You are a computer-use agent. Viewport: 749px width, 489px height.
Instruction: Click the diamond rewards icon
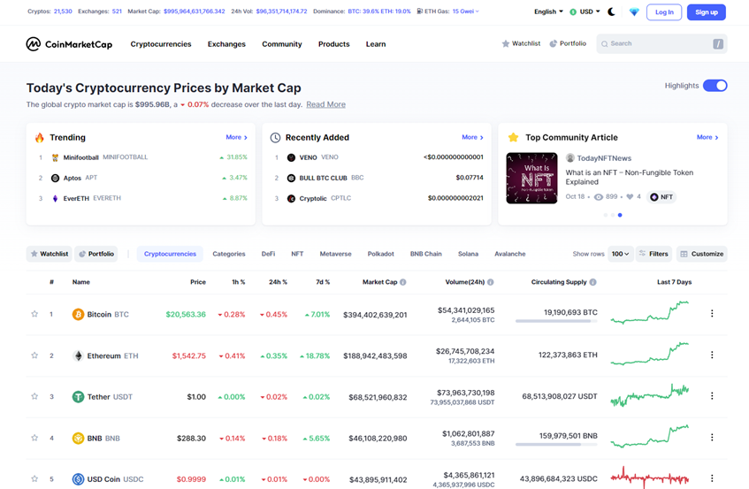tap(634, 12)
